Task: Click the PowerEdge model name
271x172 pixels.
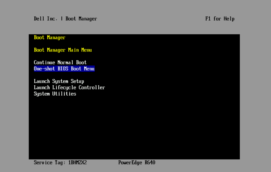Action: click(x=130, y=162)
